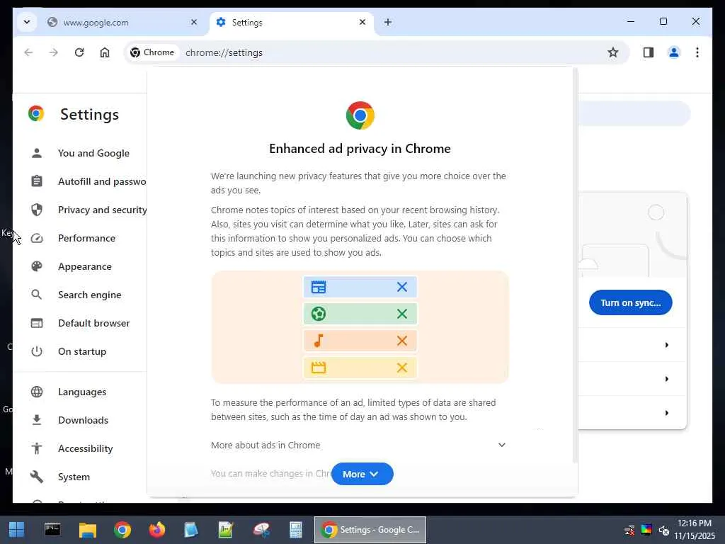
Task: Click the download arrow icon for Downloads
Action: tap(37, 420)
